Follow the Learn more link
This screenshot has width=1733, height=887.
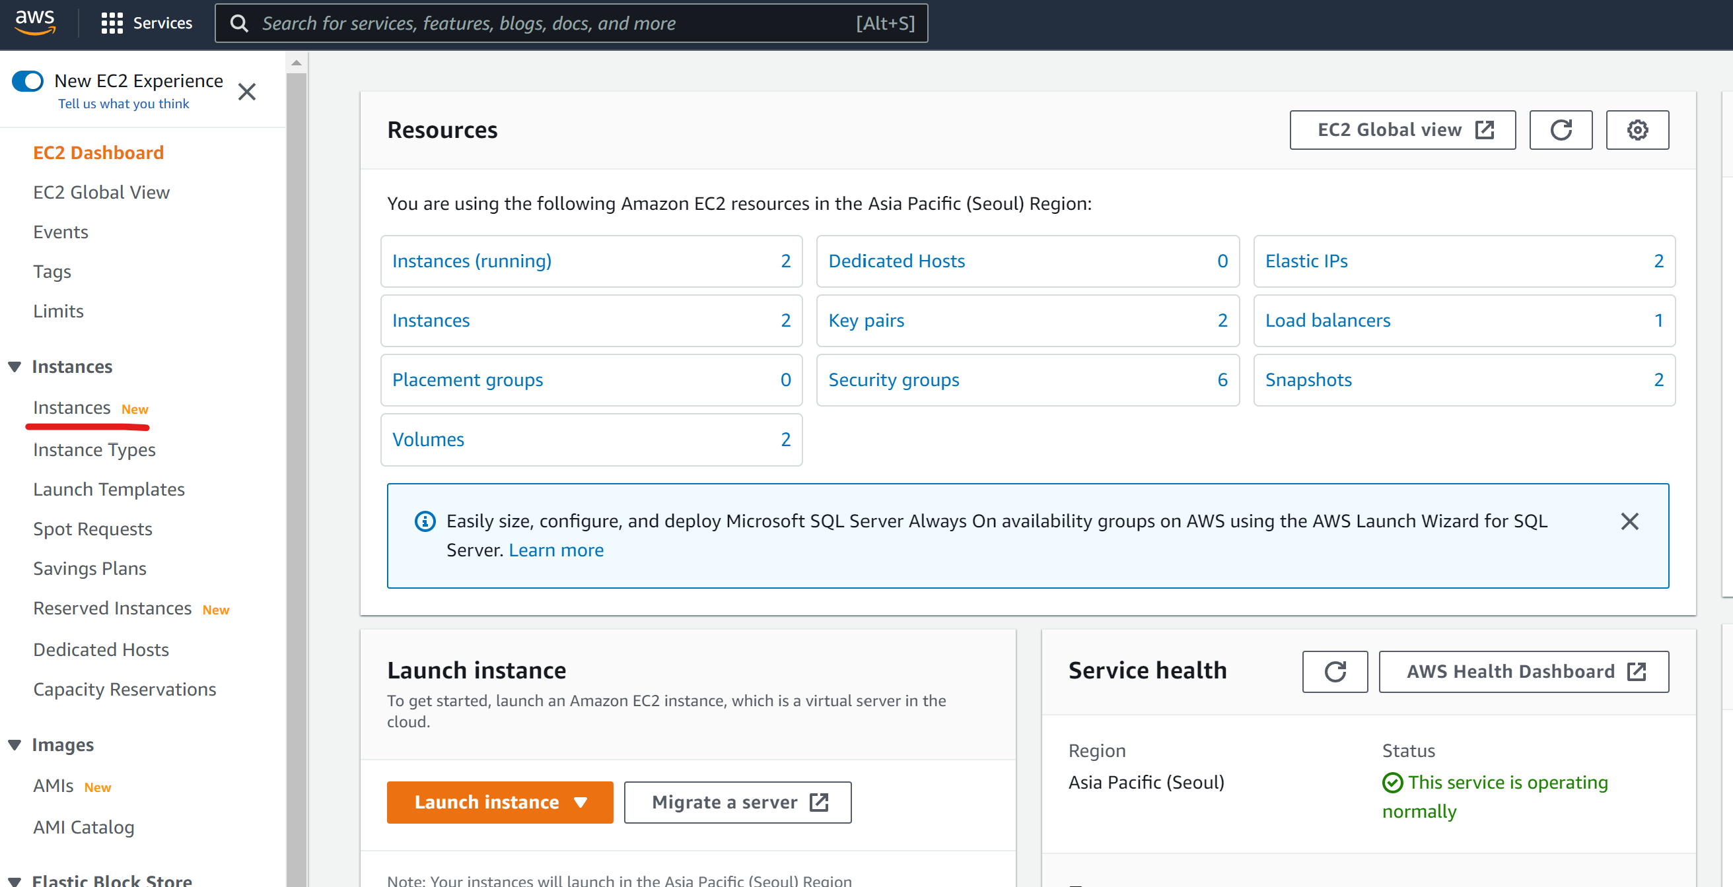pyautogui.click(x=555, y=550)
